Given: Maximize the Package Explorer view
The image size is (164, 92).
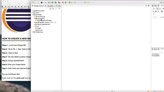Looking at the screenshot, I should pyautogui.click(x=59, y=6).
